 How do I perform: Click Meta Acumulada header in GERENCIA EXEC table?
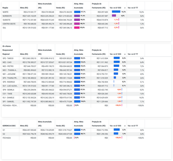pos(45,124)
